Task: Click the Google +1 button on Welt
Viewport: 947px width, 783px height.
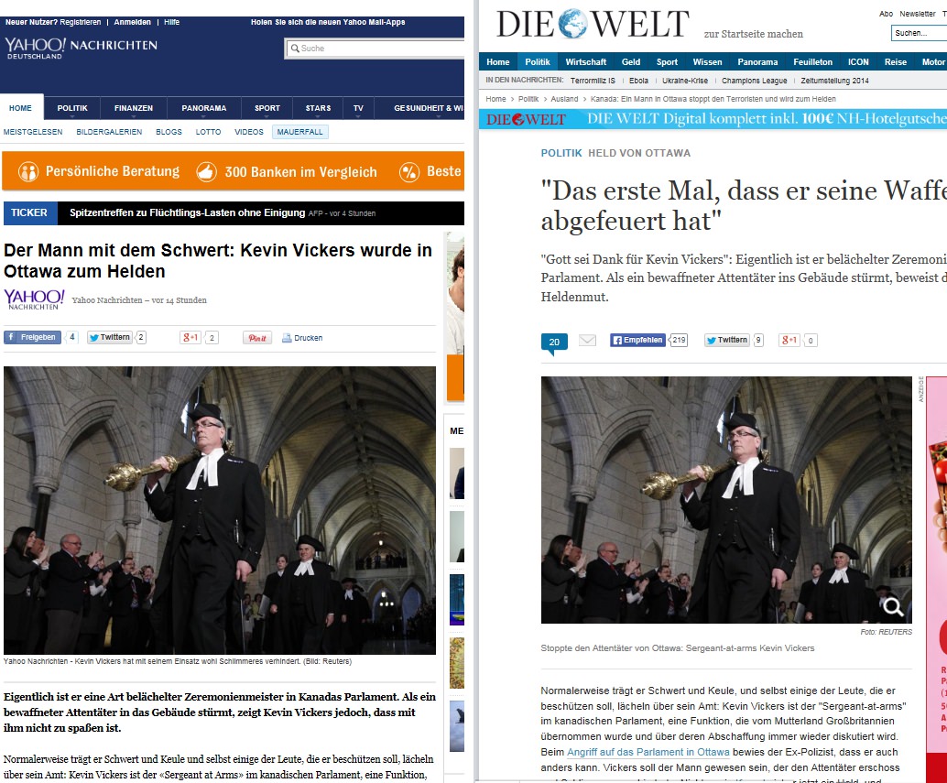Action: 789,340
